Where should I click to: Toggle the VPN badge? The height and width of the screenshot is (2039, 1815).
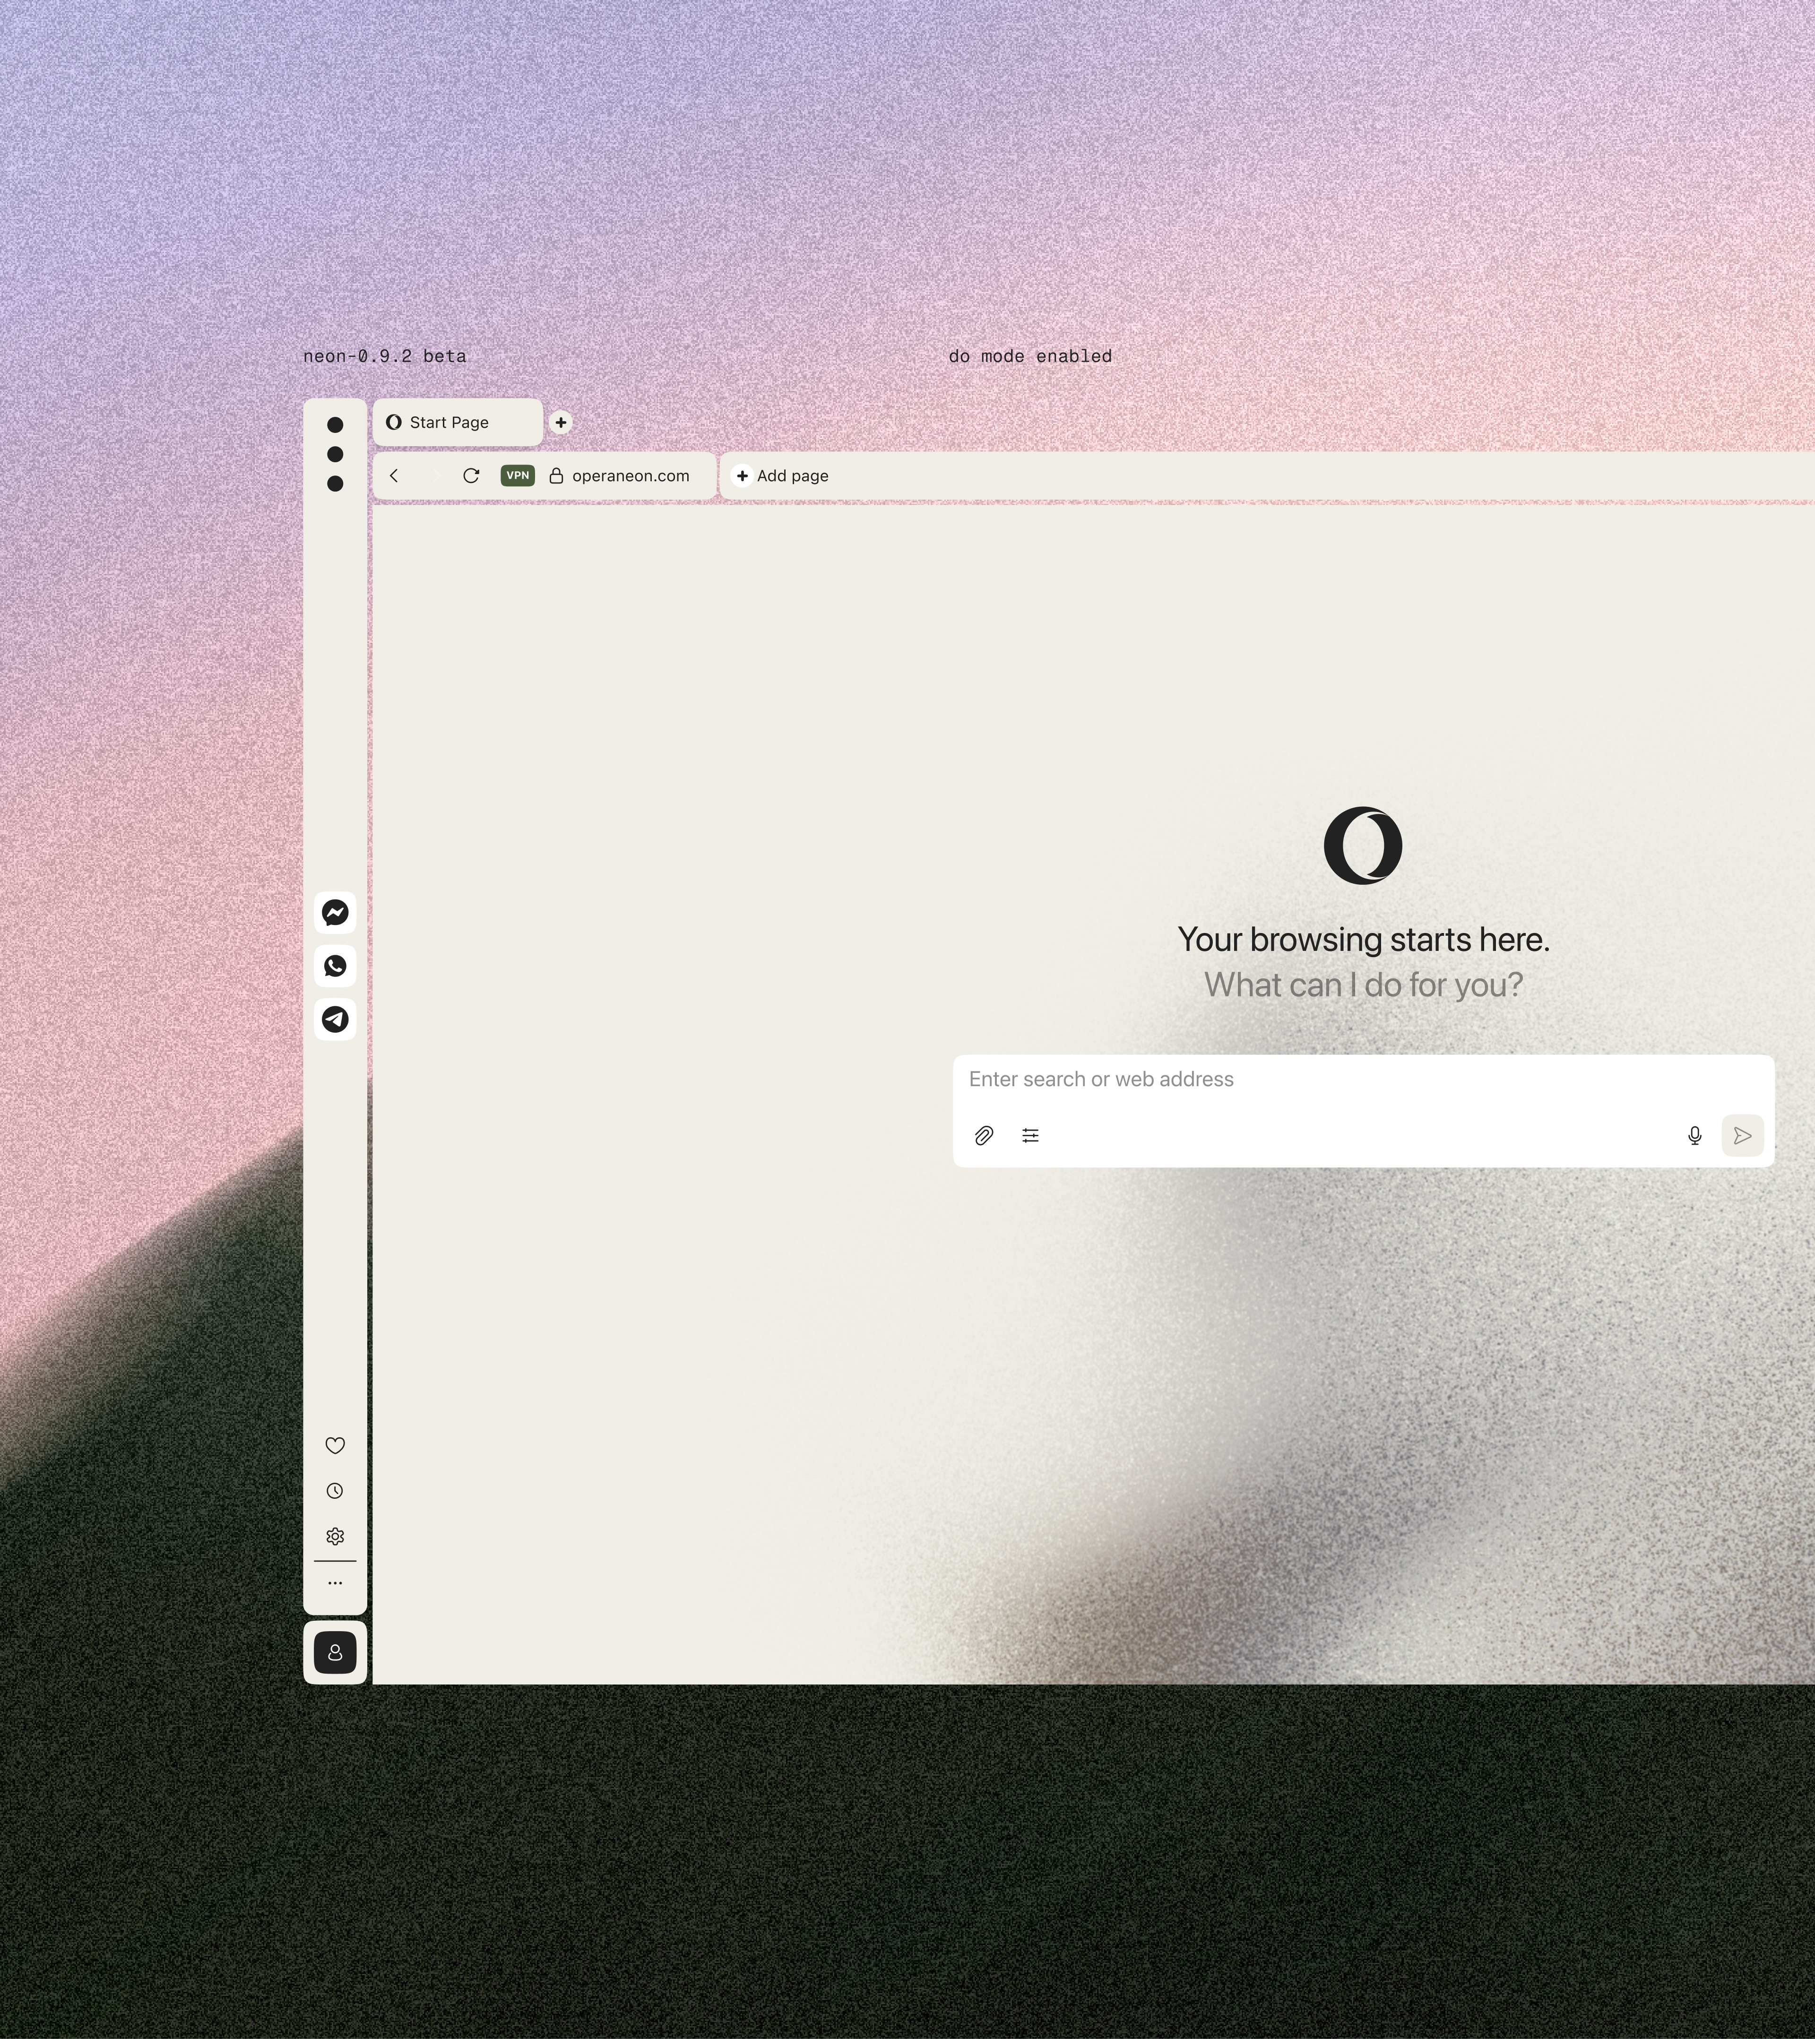[x=518, y=476]
